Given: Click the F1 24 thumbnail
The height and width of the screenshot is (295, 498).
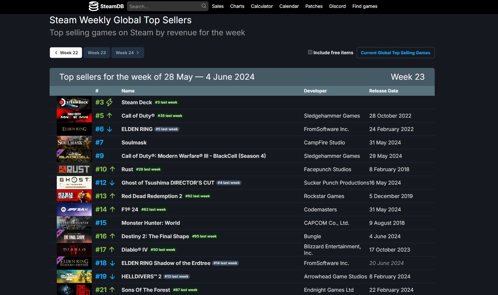Looking at the screenshot, I should (74, 209).
